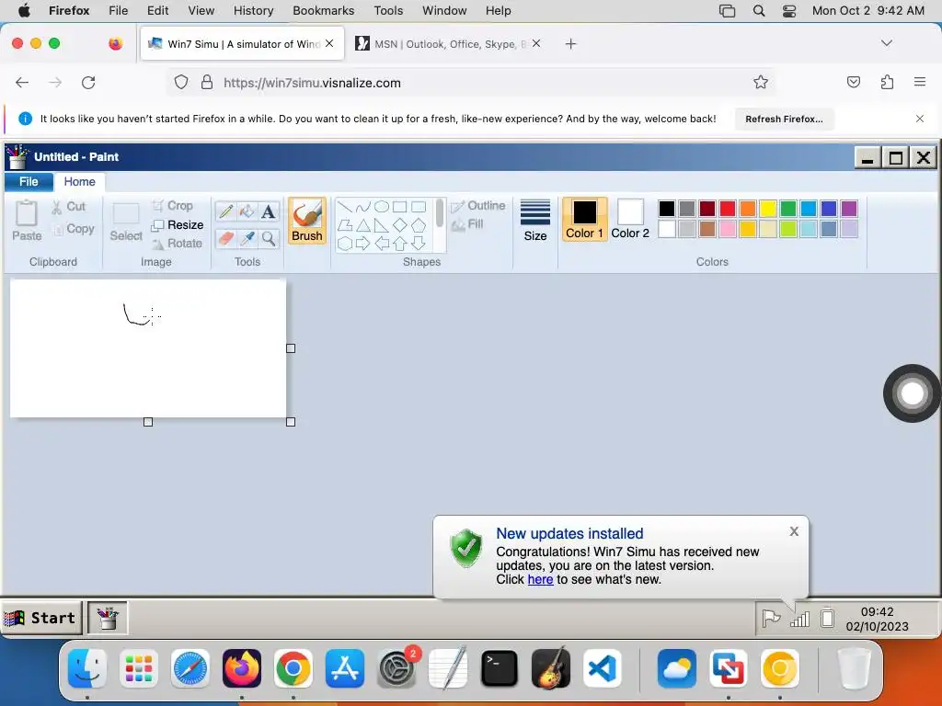Image resolution: width=942 pixels, height=706 pixels.
Task: Select the Text tool
Action: click(x=269, y=211)
